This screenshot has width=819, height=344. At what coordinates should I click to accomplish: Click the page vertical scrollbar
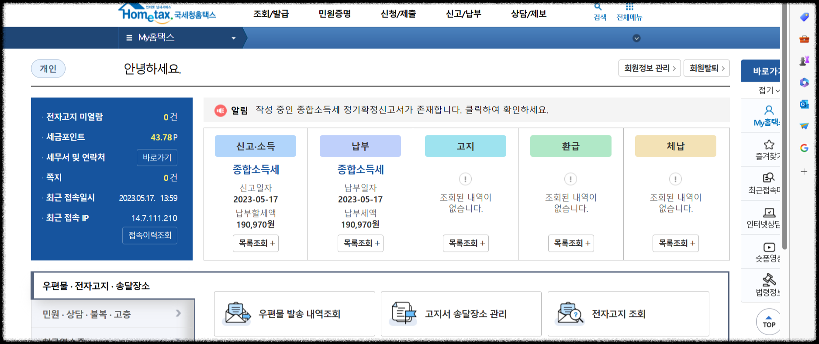(785, 127)
